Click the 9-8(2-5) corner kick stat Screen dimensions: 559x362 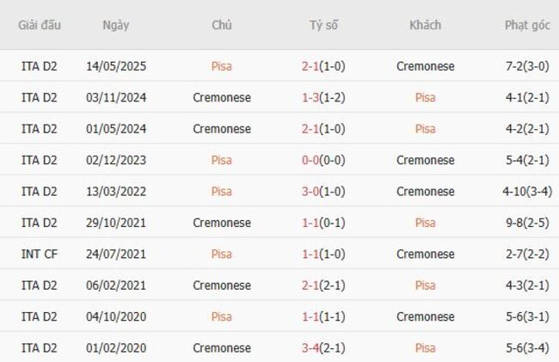click(x=527, y=223)
